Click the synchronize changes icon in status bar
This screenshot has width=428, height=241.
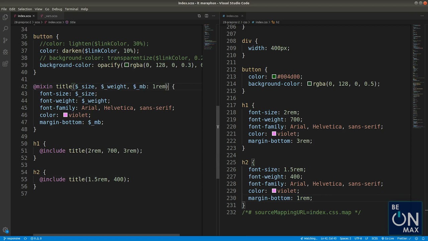[x=25, y=238]
